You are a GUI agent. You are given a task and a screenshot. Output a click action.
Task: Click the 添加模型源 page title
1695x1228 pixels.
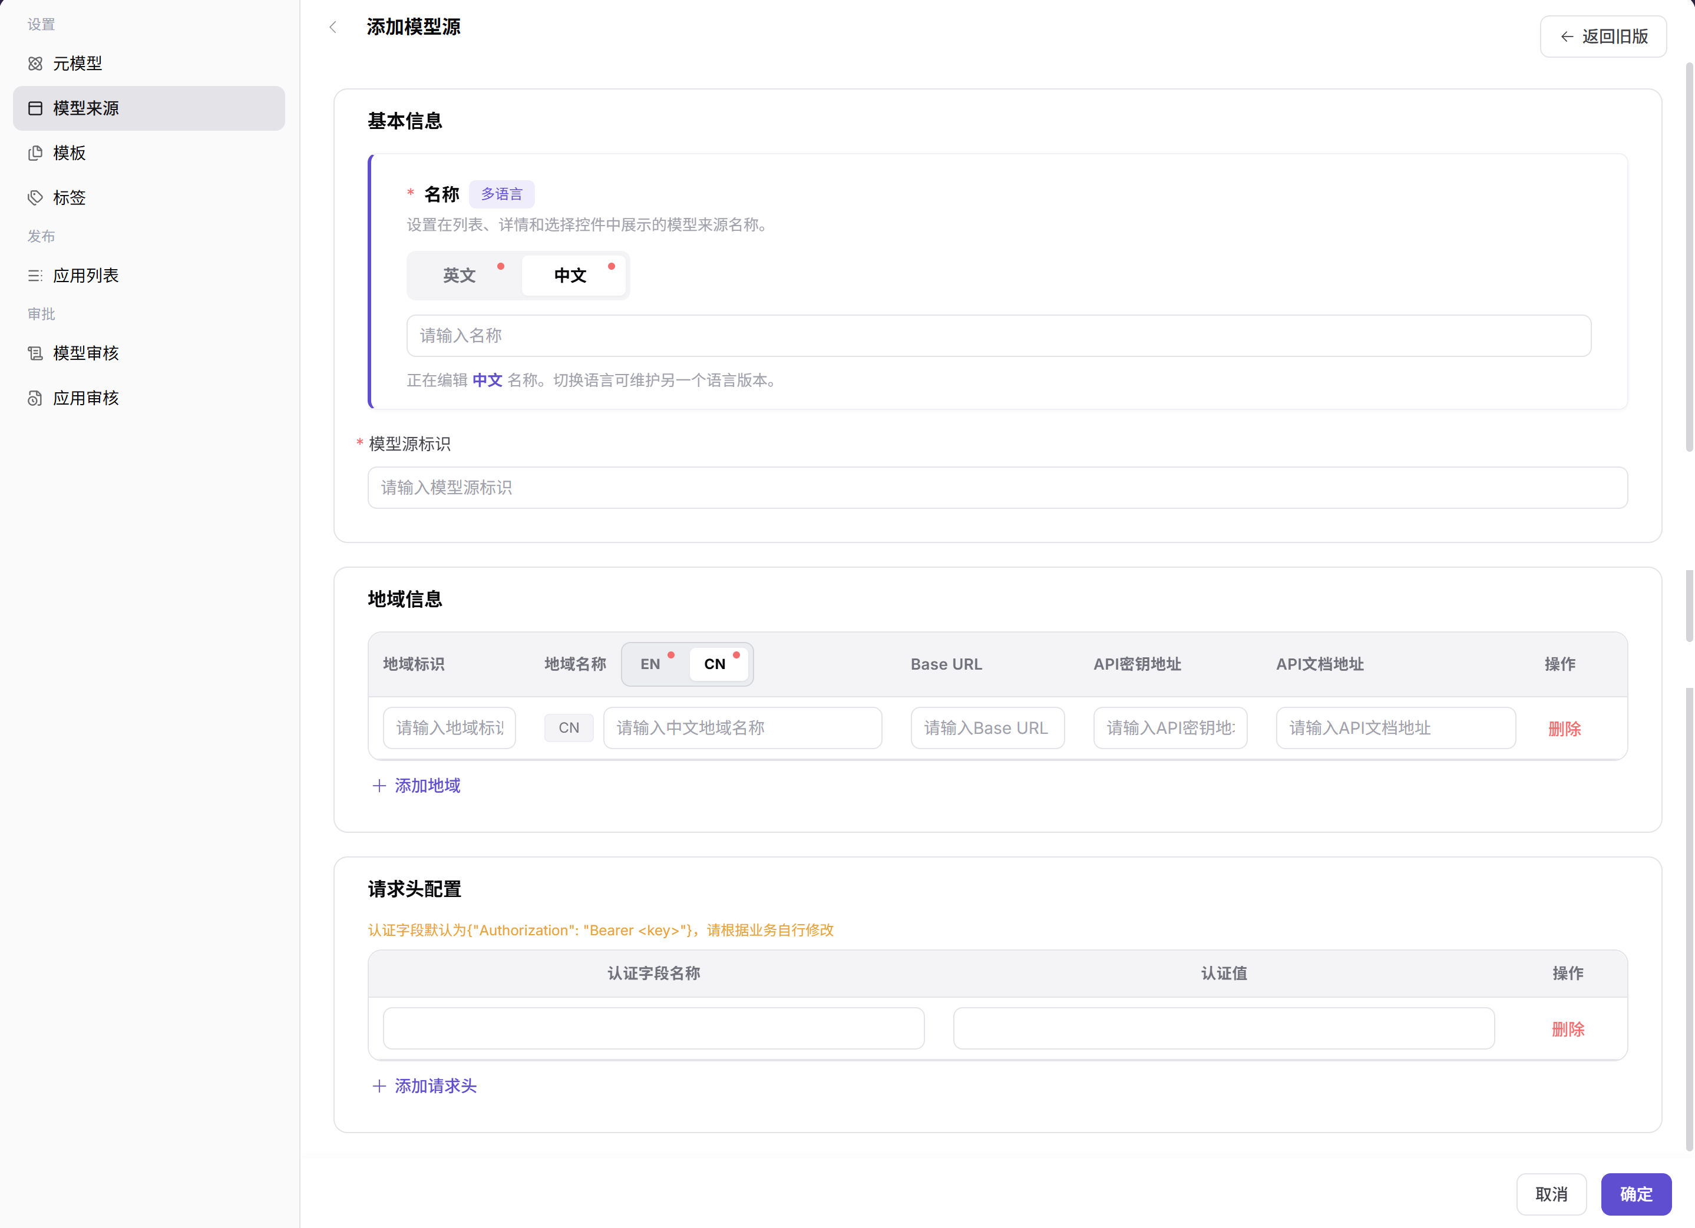tap(414, 28)
